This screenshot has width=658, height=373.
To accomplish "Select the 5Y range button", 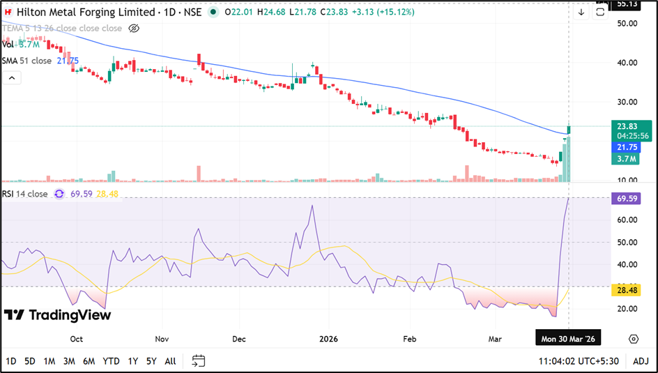I will coord(151,361).
